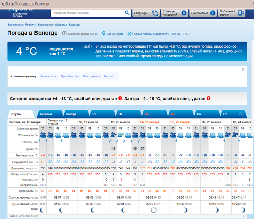Choose Приобретено as reason

tap(70, 76)
